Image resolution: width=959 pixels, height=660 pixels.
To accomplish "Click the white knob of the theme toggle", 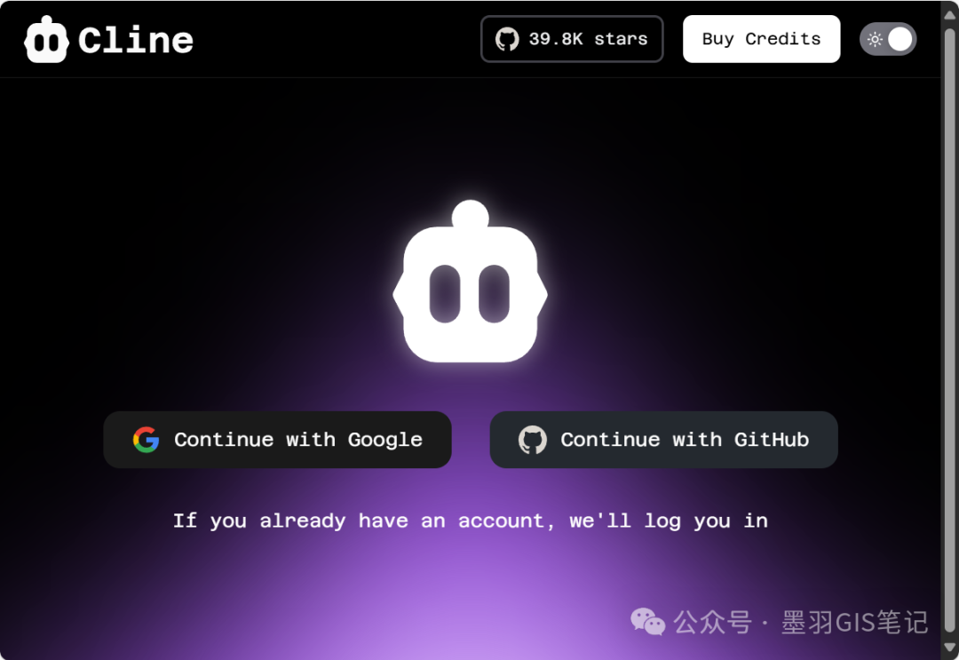I will coord(900,39).
